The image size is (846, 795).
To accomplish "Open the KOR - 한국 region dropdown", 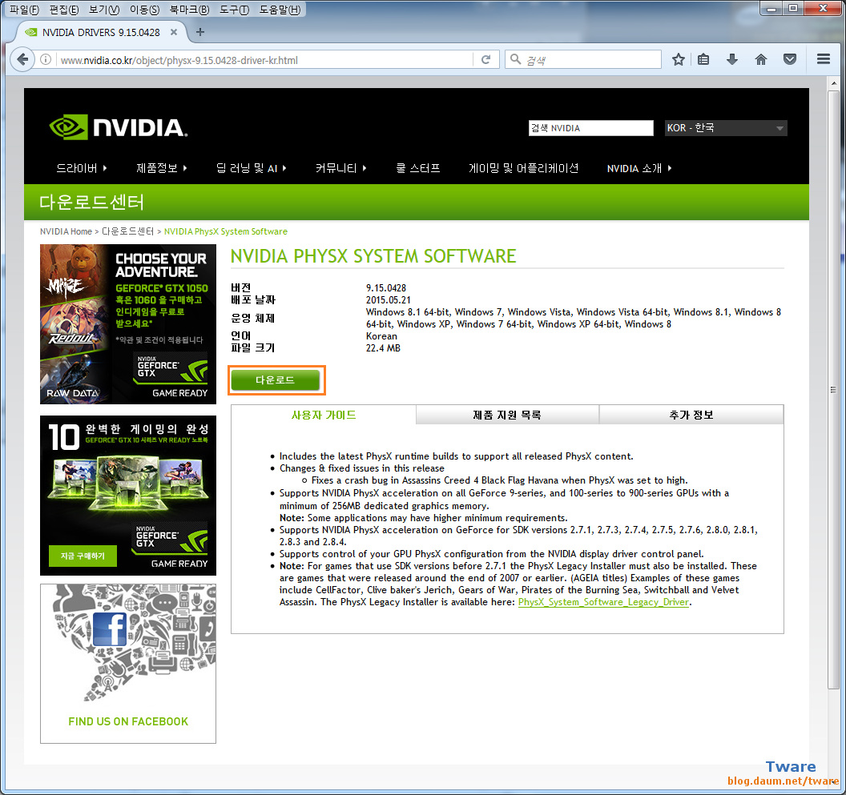I will click(x=725, y=128).
